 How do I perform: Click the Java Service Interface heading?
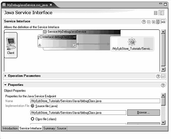tap(28, 12)
